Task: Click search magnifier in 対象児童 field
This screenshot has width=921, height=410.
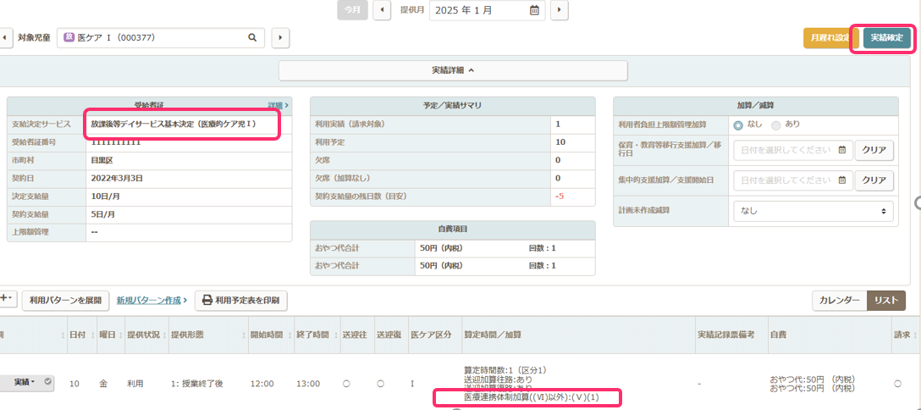Action: click(x=251, y=38)
